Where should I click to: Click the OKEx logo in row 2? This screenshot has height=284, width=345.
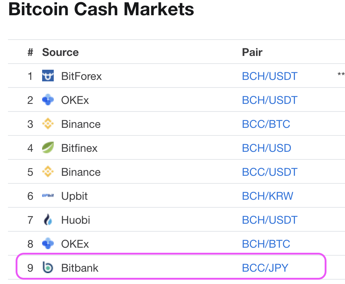(x=48, y=100)
